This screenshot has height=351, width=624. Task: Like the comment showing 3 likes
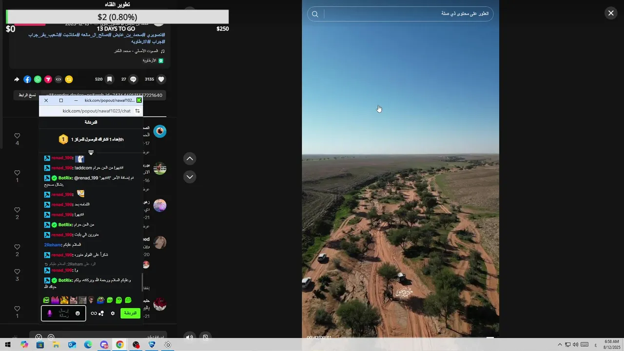[17, 272]
